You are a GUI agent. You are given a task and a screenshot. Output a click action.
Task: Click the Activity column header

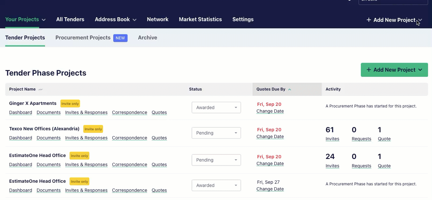click(x=333, y=89)
